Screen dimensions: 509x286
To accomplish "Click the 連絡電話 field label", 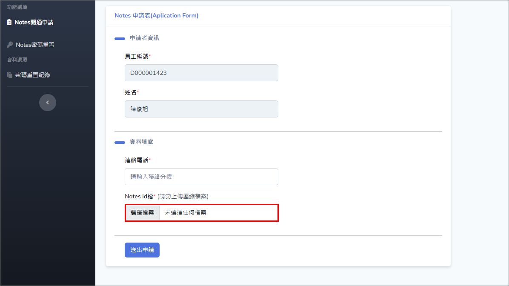I will 137,160.
